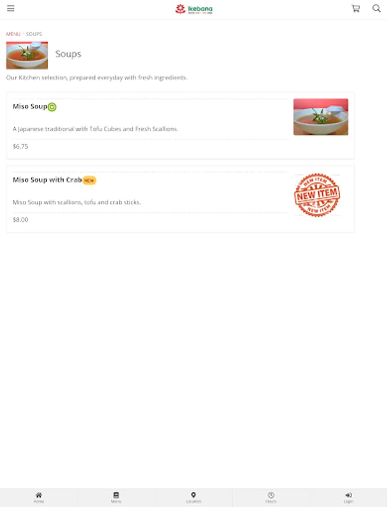Click the MENU breadcrumb link

14,34
